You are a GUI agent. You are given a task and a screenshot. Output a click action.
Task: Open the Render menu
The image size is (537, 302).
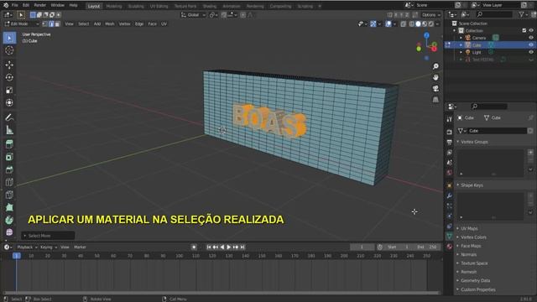click(x=40, y=6)
